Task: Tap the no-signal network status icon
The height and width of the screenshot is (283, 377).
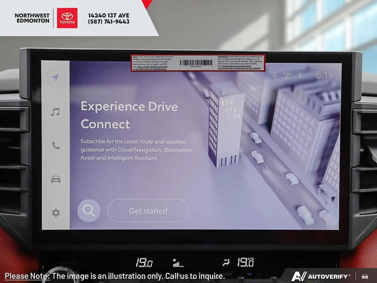Action: pyautogui.click(x=287, y=76)
